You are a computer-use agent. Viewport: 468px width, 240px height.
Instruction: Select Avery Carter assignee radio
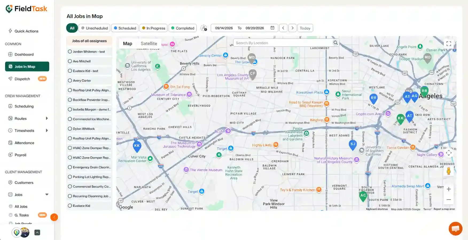(x=70, y=80)
